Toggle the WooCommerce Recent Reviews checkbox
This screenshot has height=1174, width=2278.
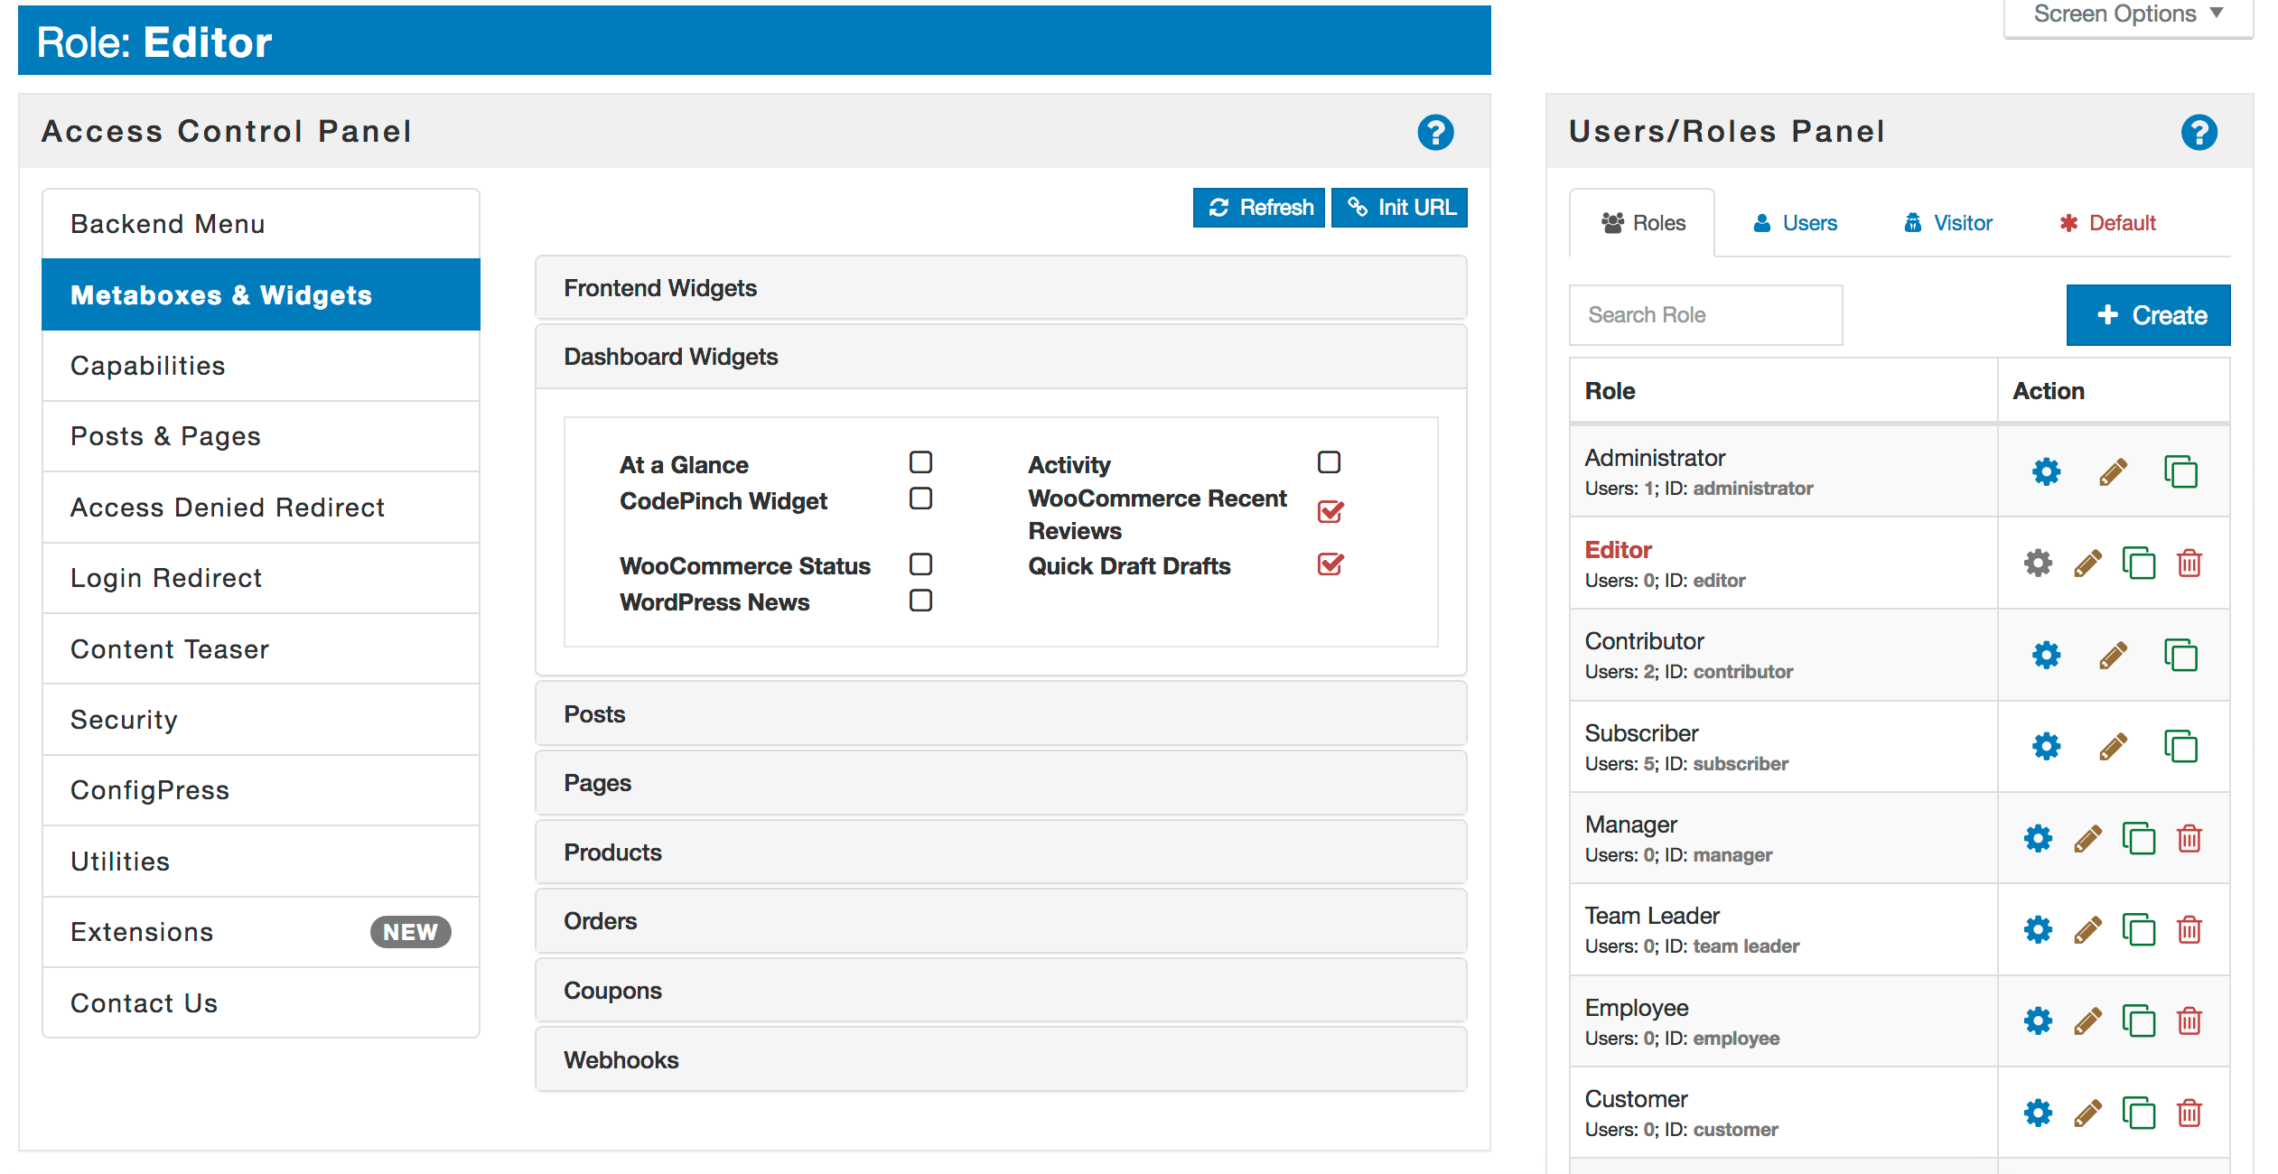click(1330, 514)
